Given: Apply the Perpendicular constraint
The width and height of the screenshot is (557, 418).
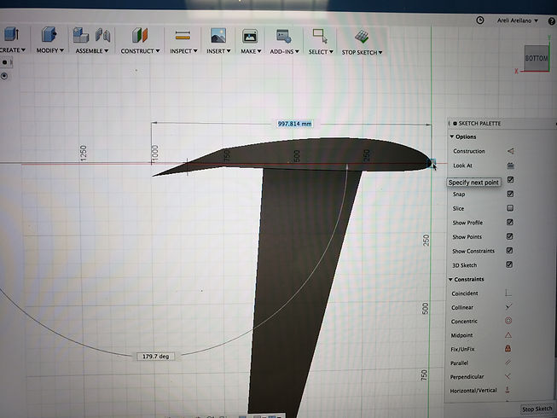Looking at the screenshot, I should click(x=508, y=376).
